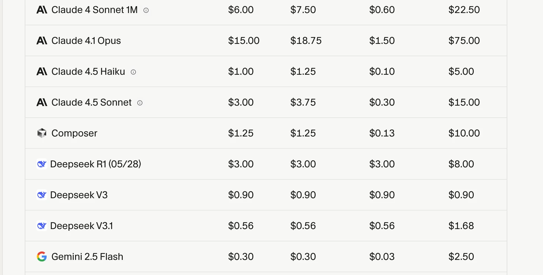This screenshot has height=275, width=543.
Task: Select the Composer model name
Action: point(74,133)
